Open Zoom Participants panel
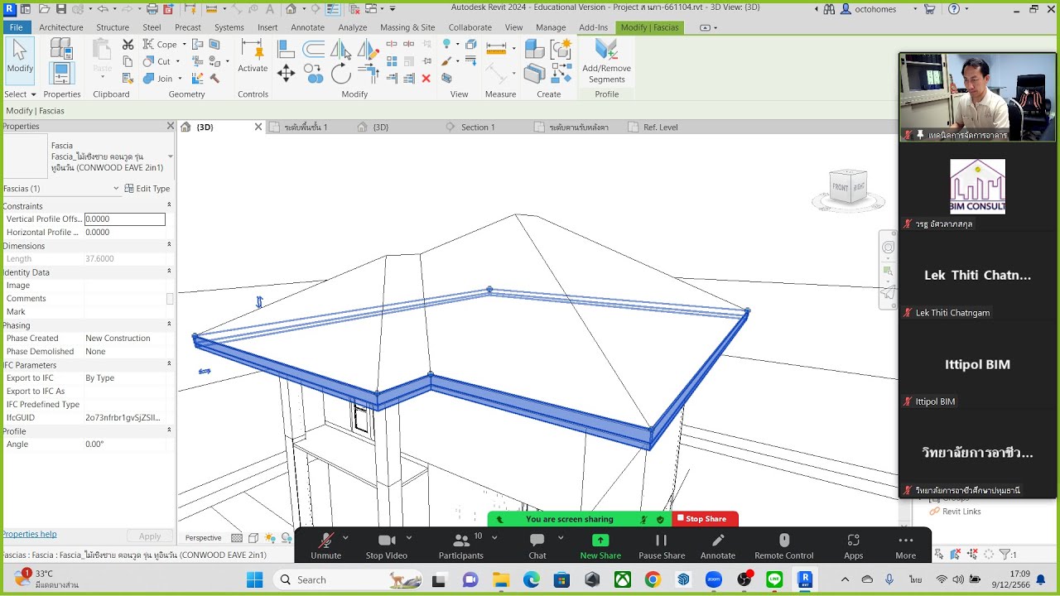 [x=461, y=546]
